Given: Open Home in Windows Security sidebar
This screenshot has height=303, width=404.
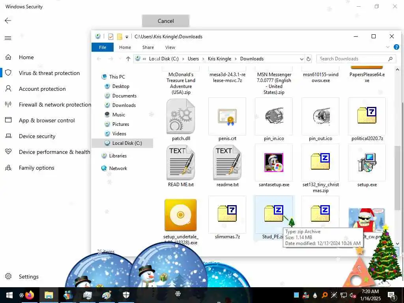Looking at the screenshot, I should [x=26, y=57].
